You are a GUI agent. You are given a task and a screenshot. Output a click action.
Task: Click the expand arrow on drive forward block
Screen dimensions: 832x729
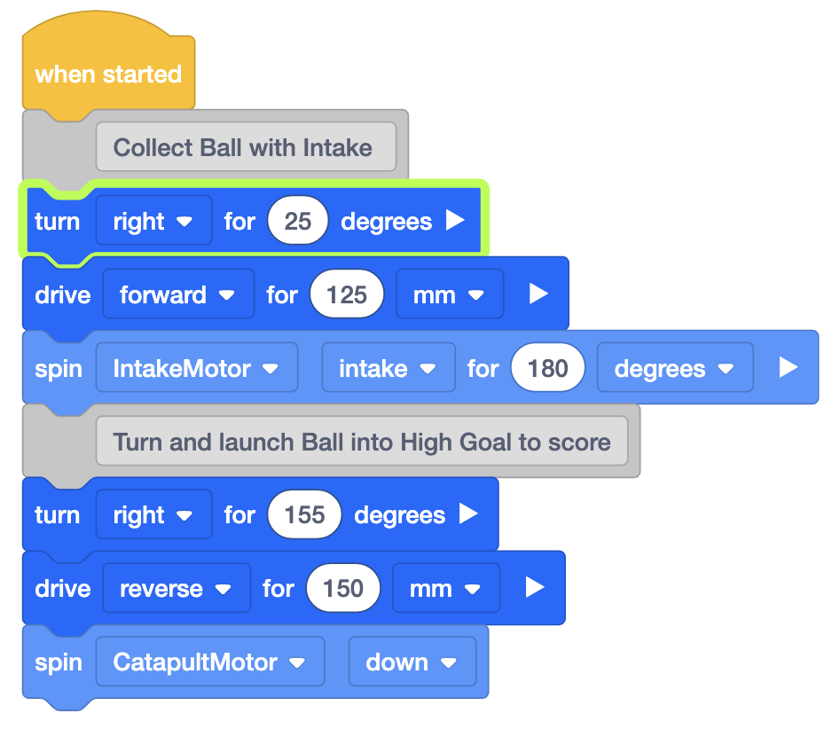pyautogui.click(x=538, y=294)
